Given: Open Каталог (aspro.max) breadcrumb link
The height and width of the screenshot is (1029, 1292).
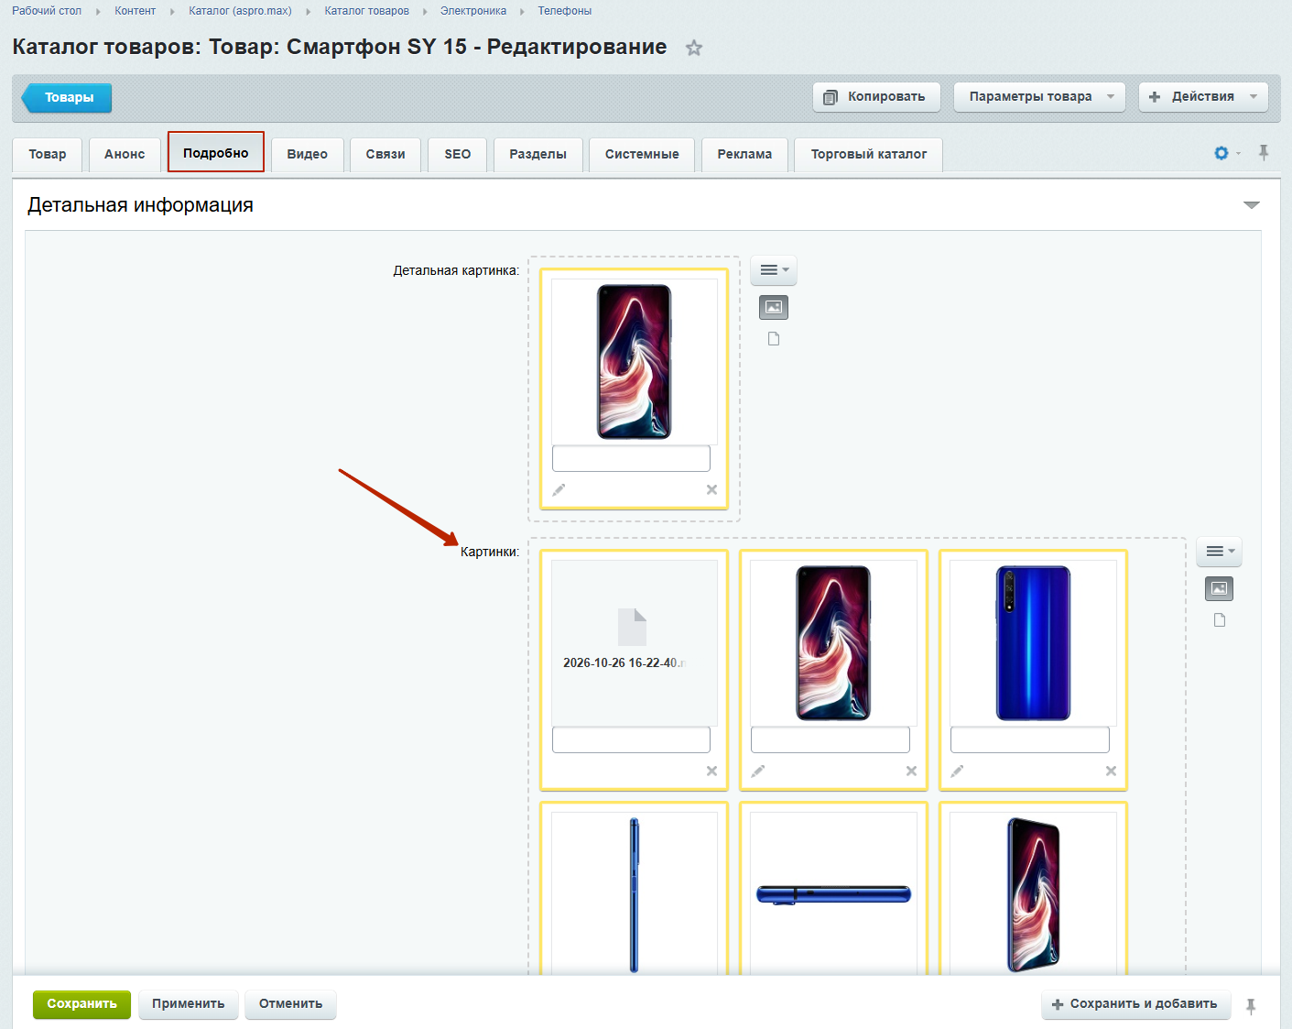Looking at the screenshot, I should point(240,11).
